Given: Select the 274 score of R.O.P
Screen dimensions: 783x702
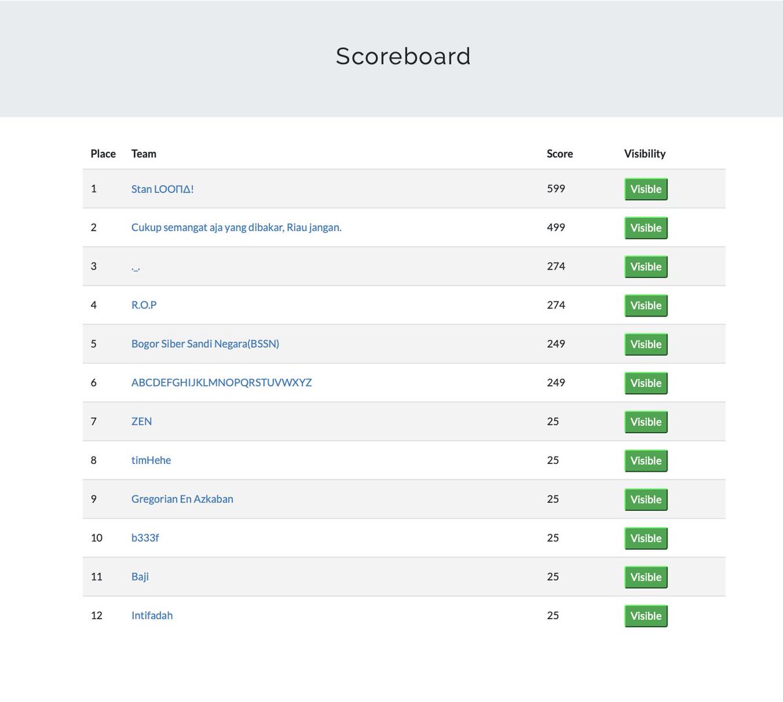Looking at the screenshot, I should point(556,305).
